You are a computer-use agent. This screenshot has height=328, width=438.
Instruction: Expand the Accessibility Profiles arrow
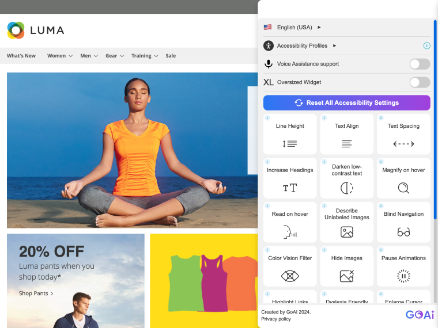[x=334, y=45]
